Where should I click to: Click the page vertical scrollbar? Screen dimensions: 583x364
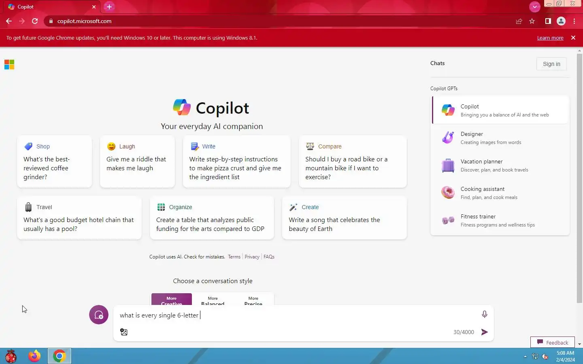[579, 178]
